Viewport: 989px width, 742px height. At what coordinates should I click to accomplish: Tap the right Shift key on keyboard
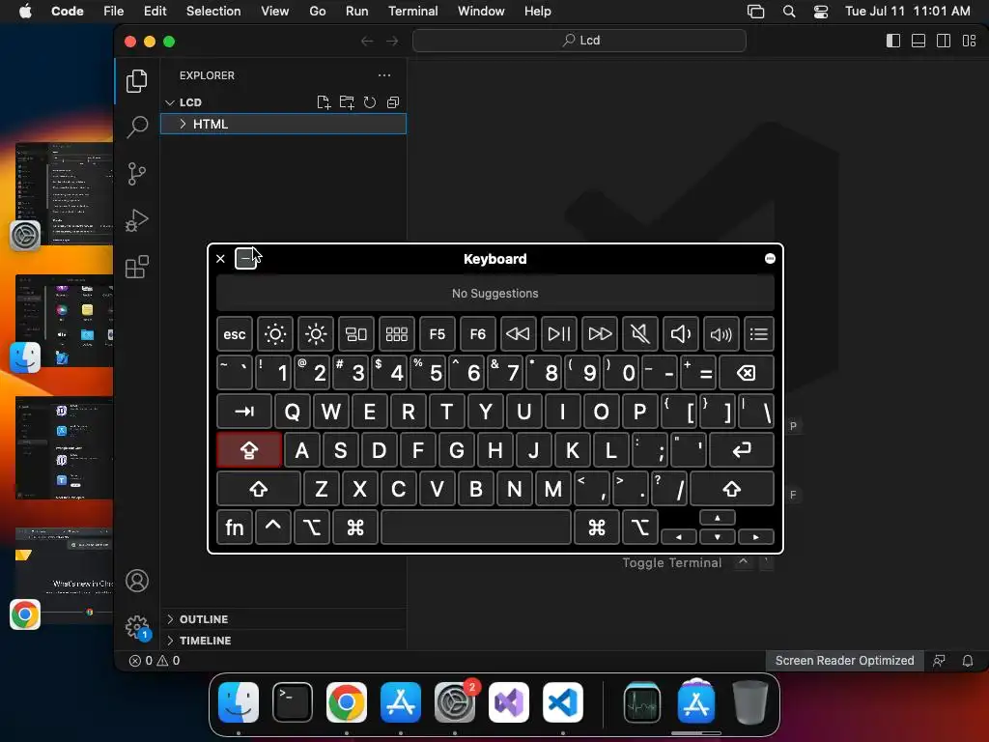pos(732,488)
